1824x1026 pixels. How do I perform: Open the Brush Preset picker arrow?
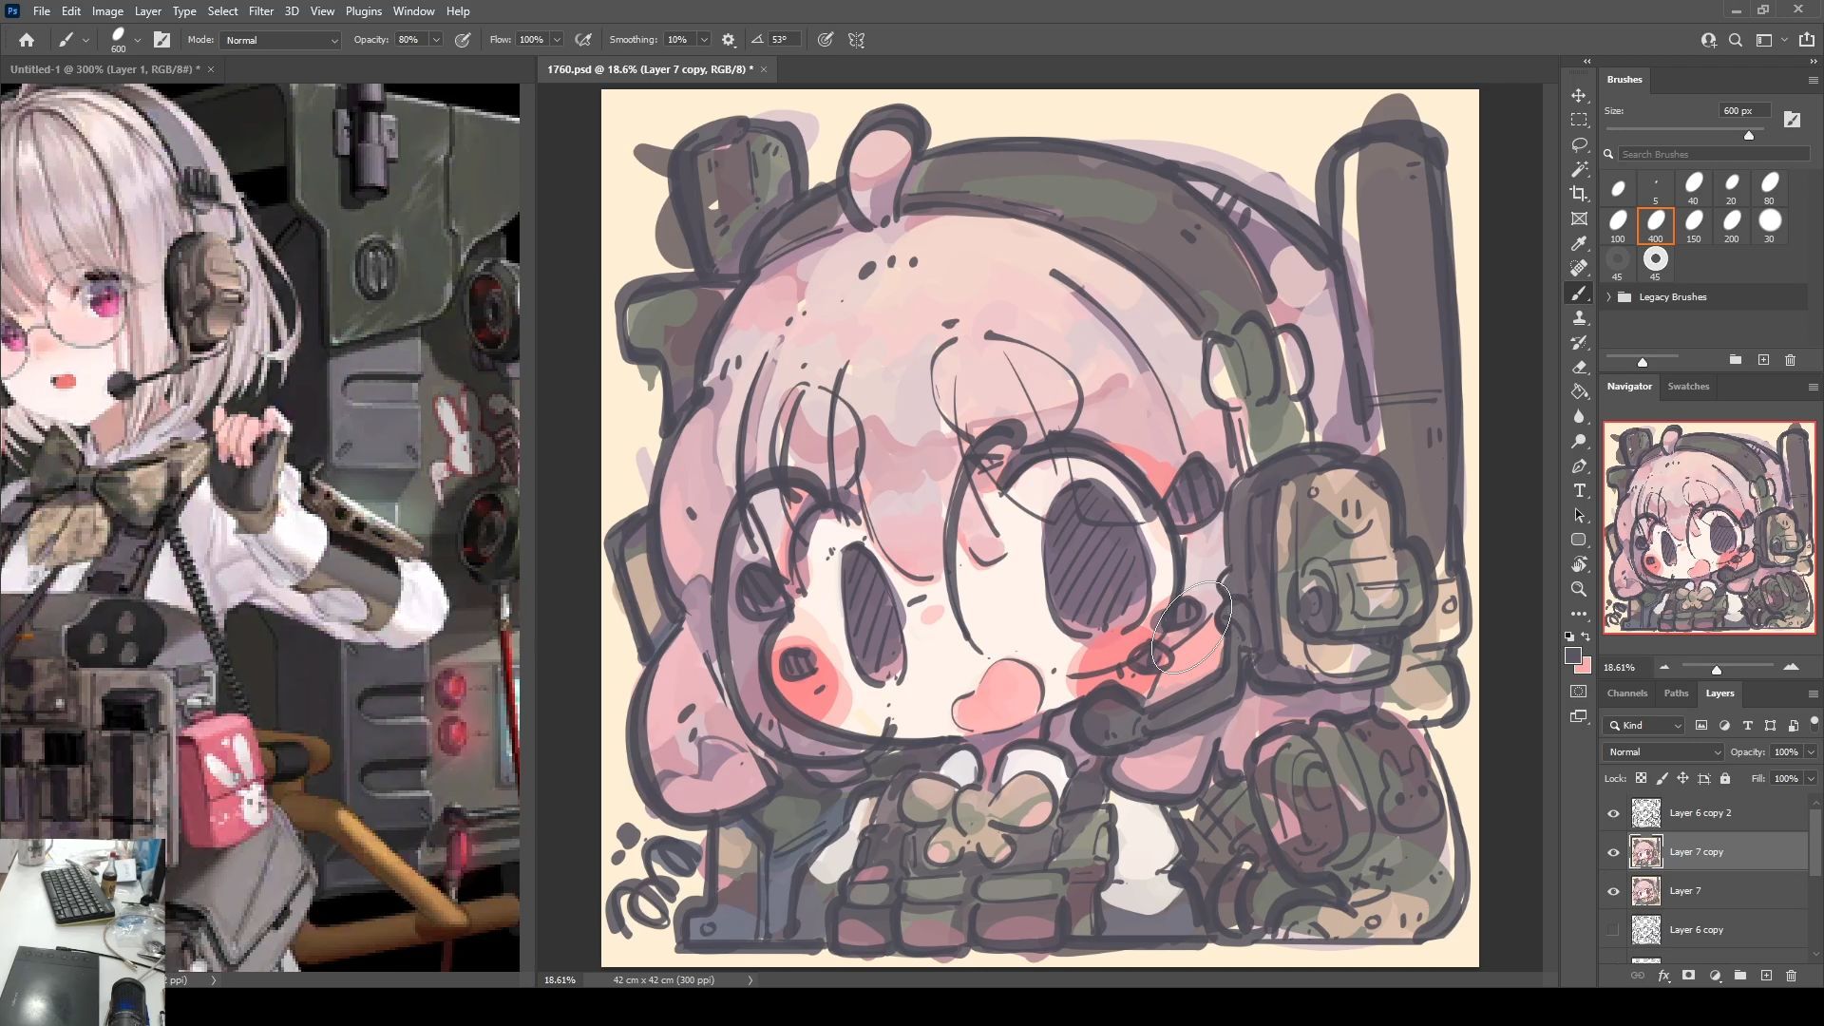138,40
